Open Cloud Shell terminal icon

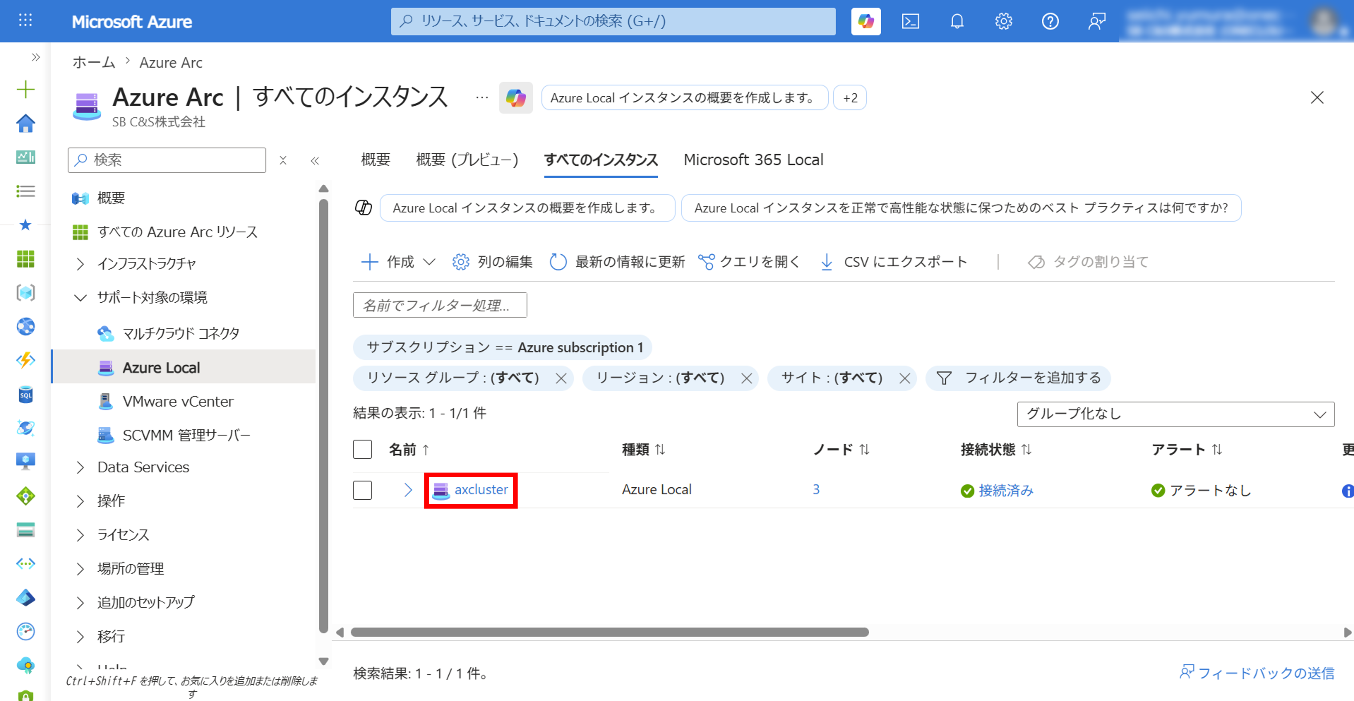pyautogui.click(x=910, y=21)
